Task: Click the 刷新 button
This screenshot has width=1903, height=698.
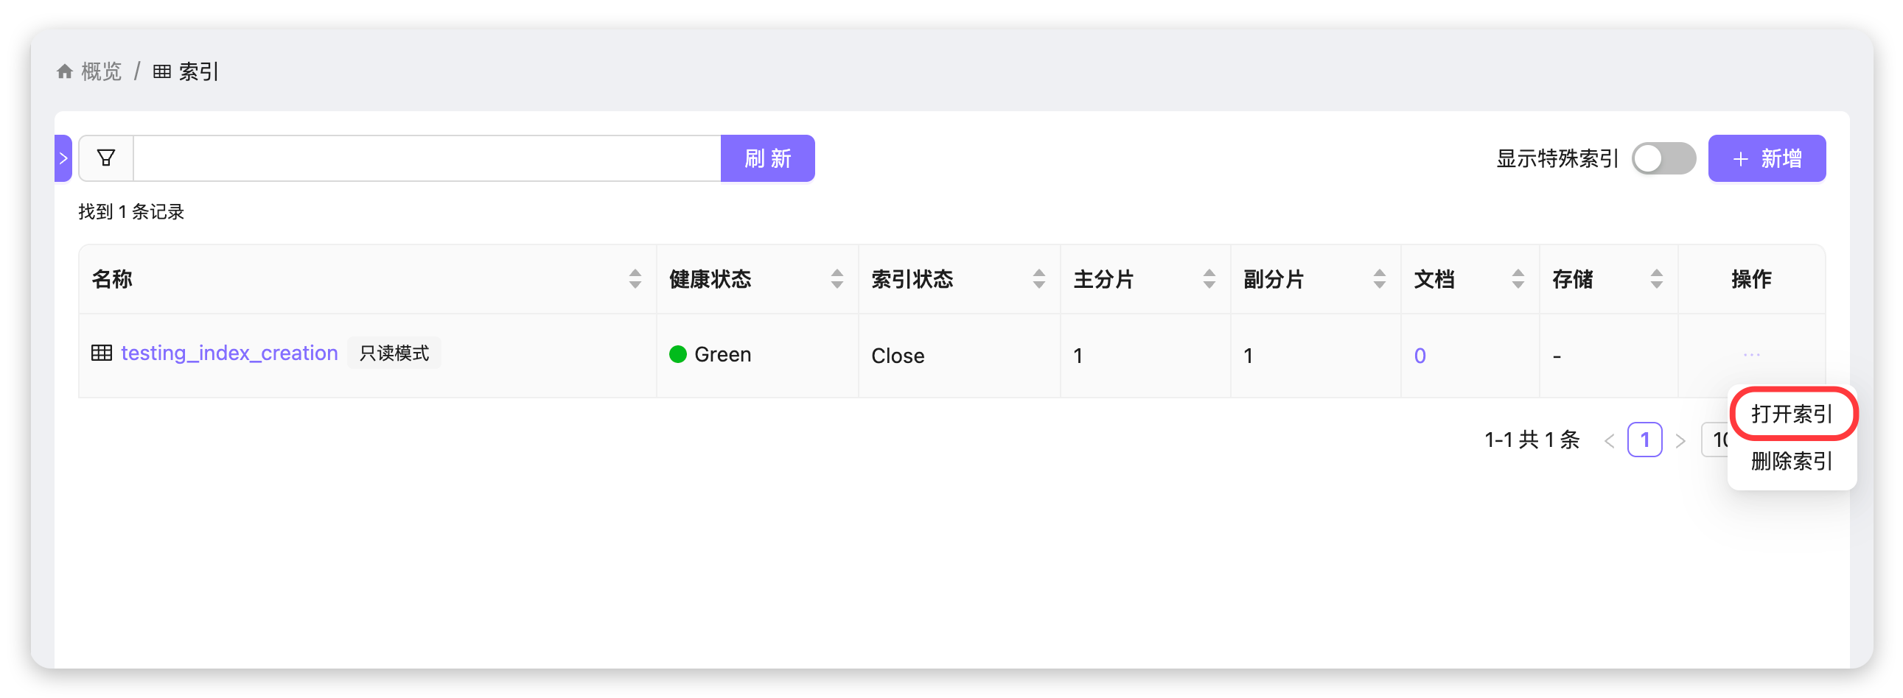Action: click(767, 158)
